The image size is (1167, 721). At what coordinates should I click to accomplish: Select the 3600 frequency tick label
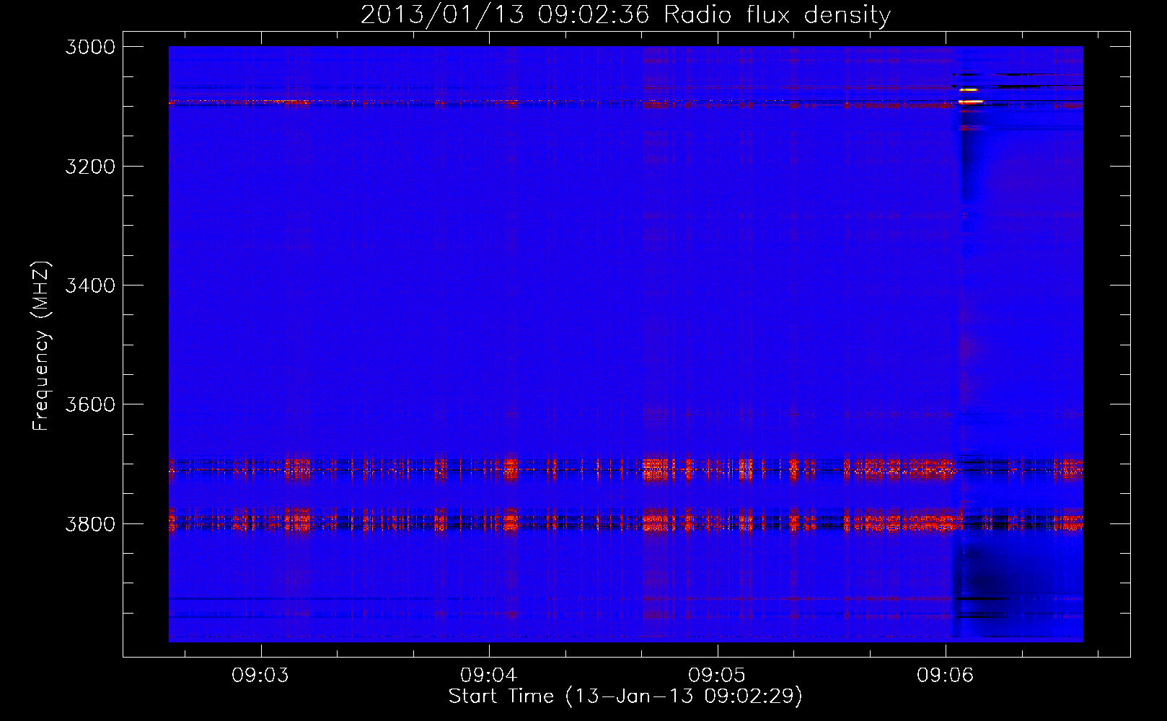pyautogui.click(x=90, y=404)
